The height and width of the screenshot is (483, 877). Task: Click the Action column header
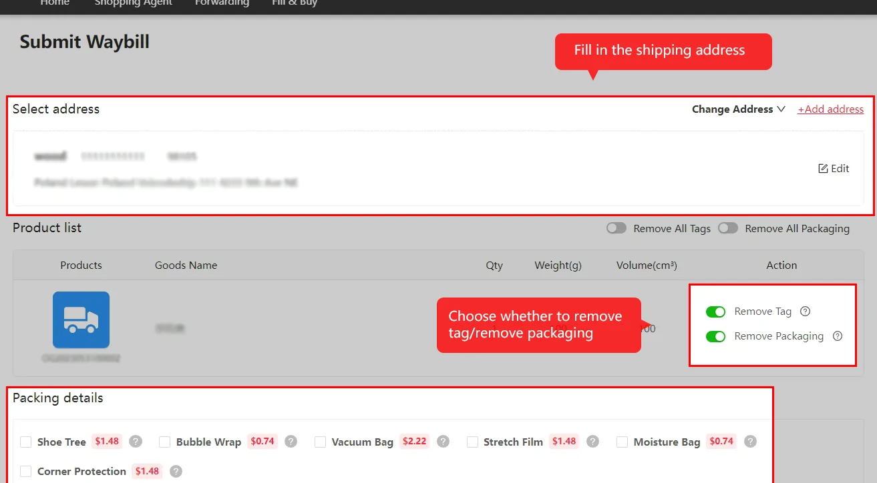[x=781, y=265]
